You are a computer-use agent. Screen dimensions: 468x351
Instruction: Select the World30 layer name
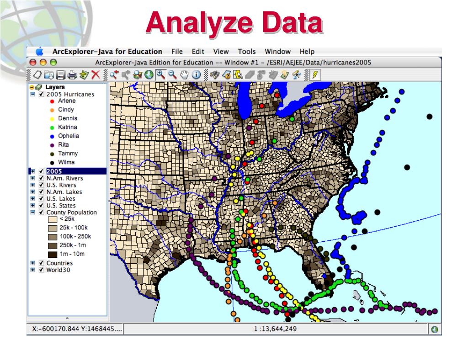click(x=58, y=270)
